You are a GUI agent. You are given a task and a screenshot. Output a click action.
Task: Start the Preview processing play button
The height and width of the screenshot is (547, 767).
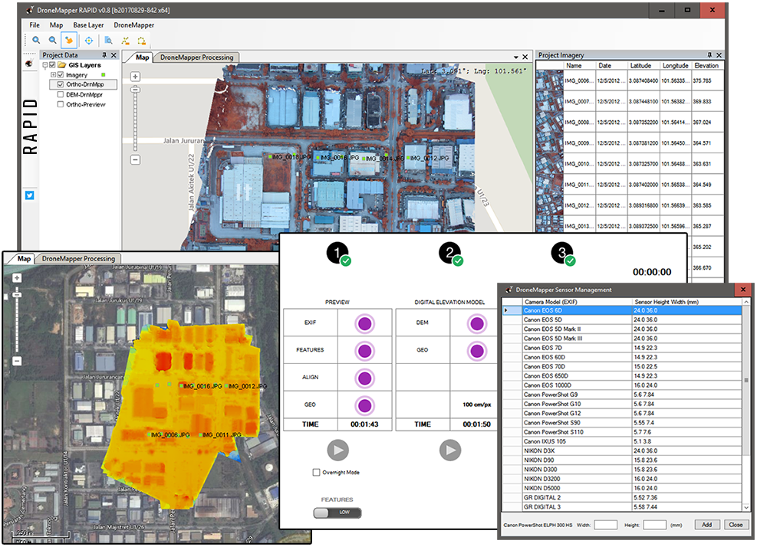[338, 450]
